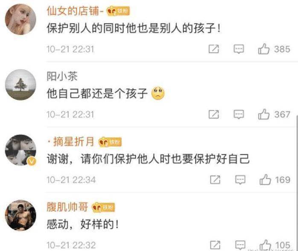Open 阳小茶 username link

point(62,76)
